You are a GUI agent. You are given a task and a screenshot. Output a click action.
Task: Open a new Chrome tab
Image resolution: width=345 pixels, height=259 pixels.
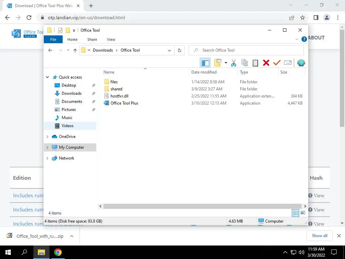pos(91,6)
